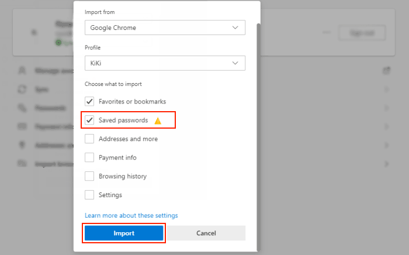Open Learn more about these settings link
The height and width of the screenshot is (255, 409).
131,215
